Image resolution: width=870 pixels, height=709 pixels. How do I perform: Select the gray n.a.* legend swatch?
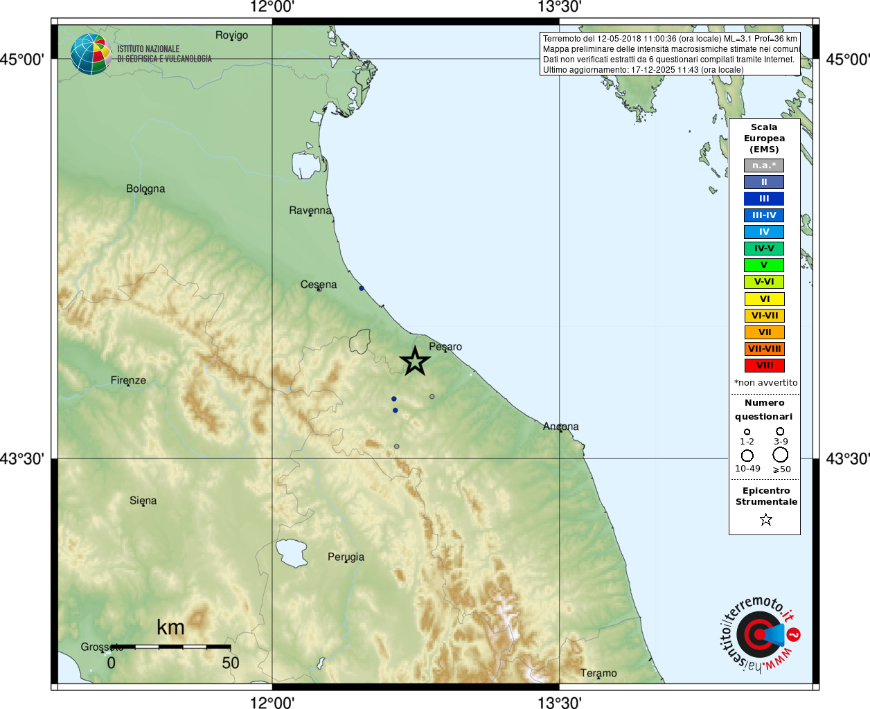[x=764, y=165]
